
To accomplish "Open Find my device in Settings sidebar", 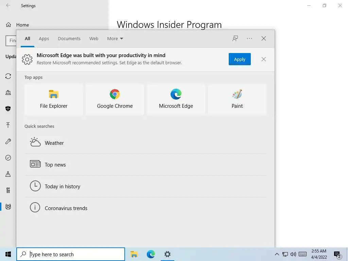I will click(x=8, y=174).
